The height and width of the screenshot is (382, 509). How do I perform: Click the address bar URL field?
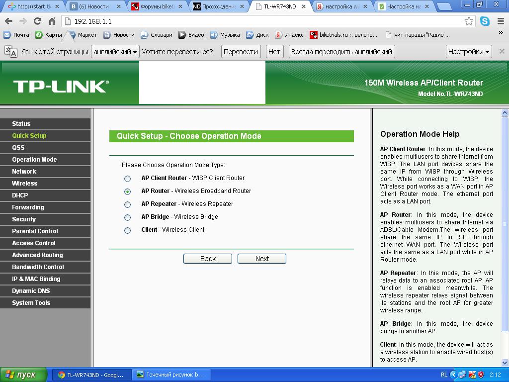coord(263,21)
